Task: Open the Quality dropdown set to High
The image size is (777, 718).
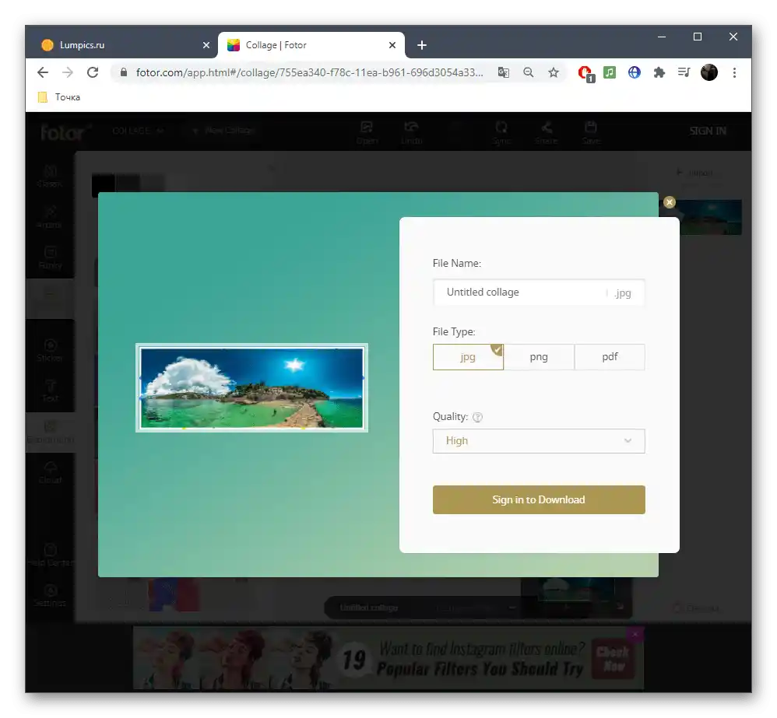Action: click(x=539, y=441)
